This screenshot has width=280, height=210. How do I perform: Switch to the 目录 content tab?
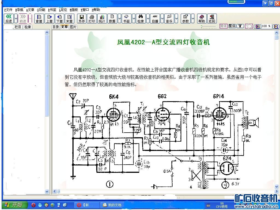[56, 27]
